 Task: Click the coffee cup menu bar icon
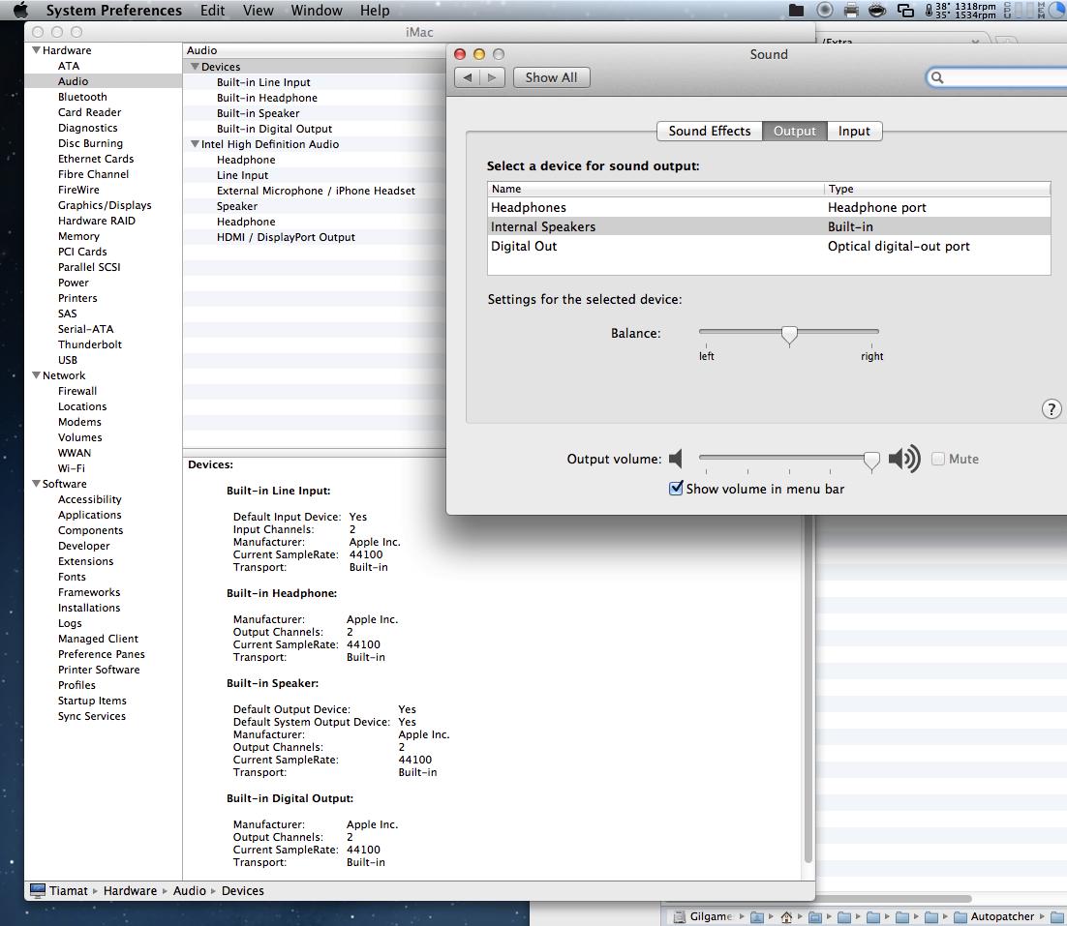point(877,11)
